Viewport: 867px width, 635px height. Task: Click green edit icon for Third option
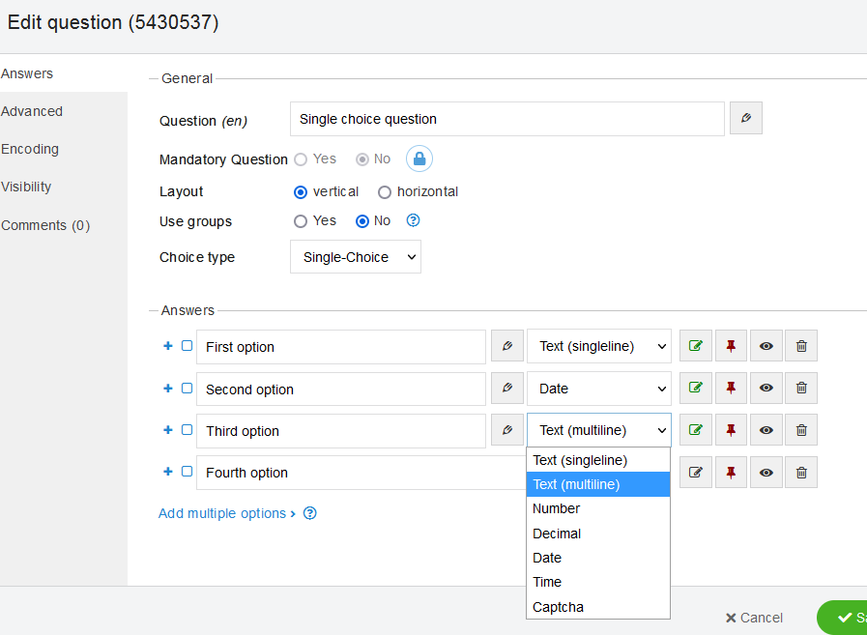(695, 430)
